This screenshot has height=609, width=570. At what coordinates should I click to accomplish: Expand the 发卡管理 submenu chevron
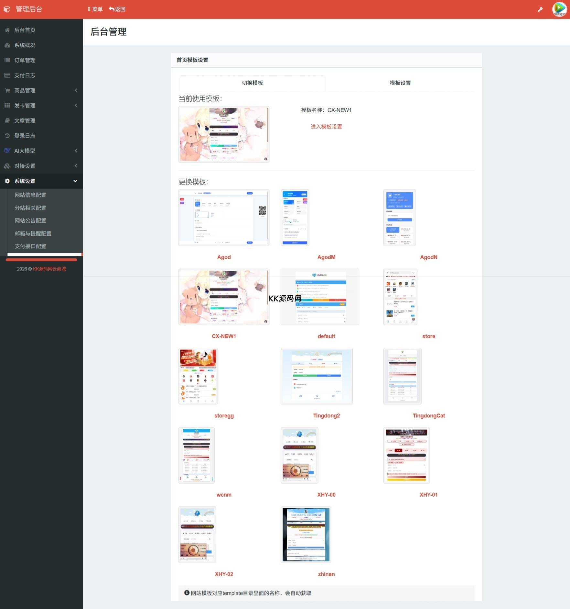pyautogui.click(x=76, y=106)
